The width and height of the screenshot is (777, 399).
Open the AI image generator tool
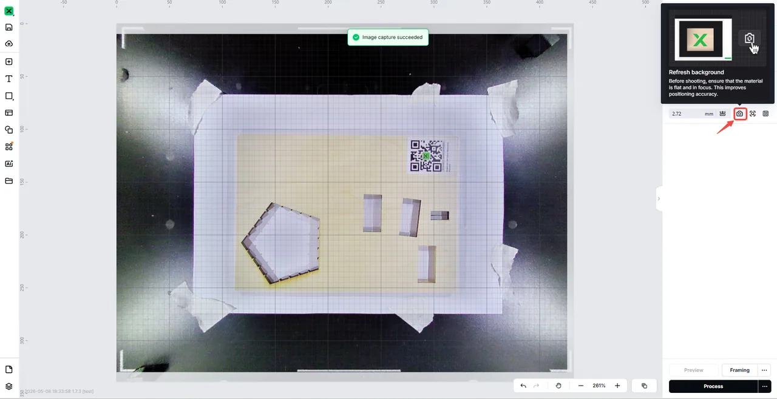pyautogui.click(x=9, y=164)
